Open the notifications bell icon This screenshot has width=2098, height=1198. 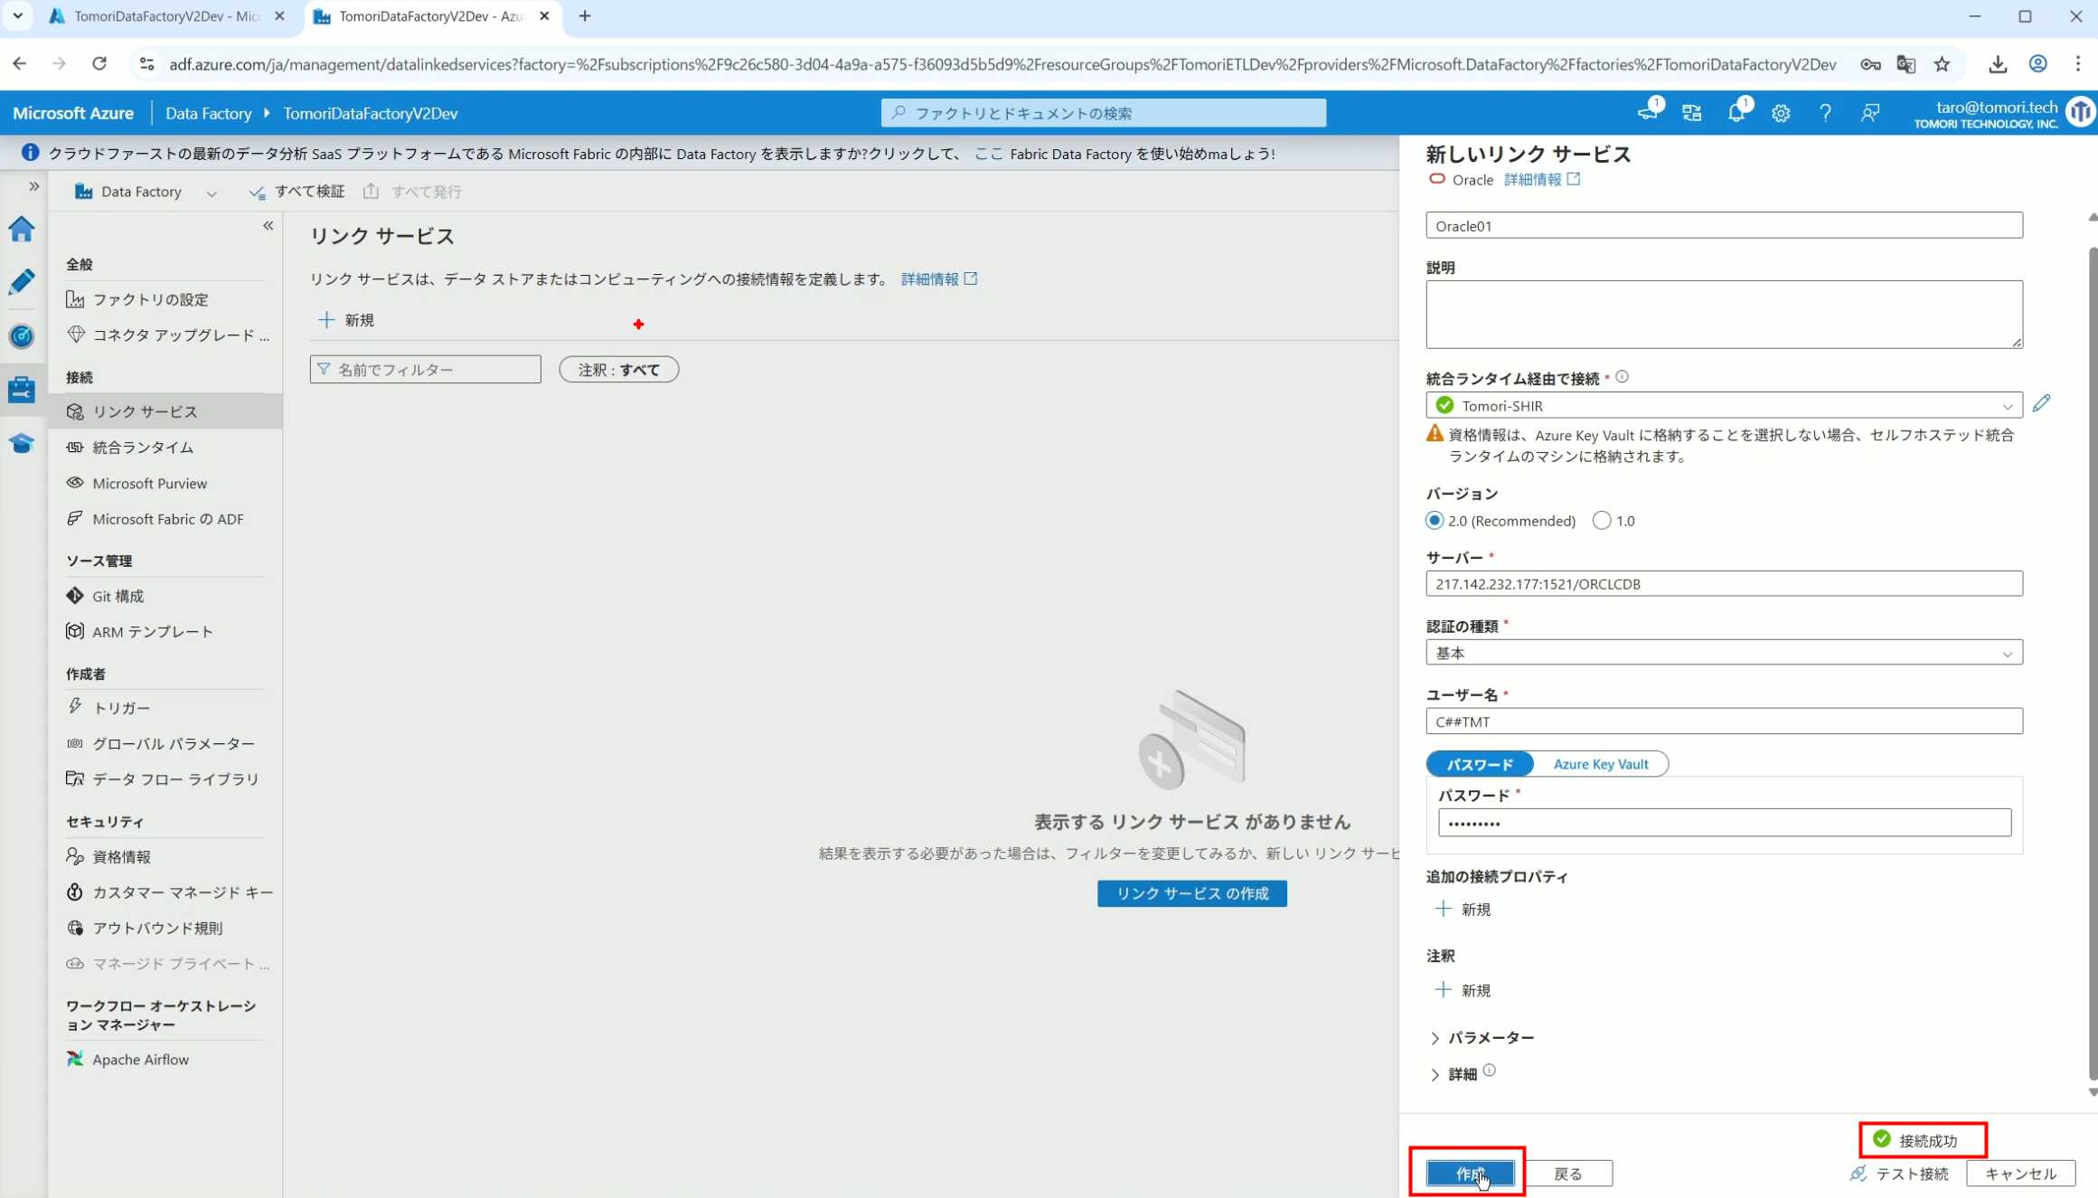coord(1736,113)
